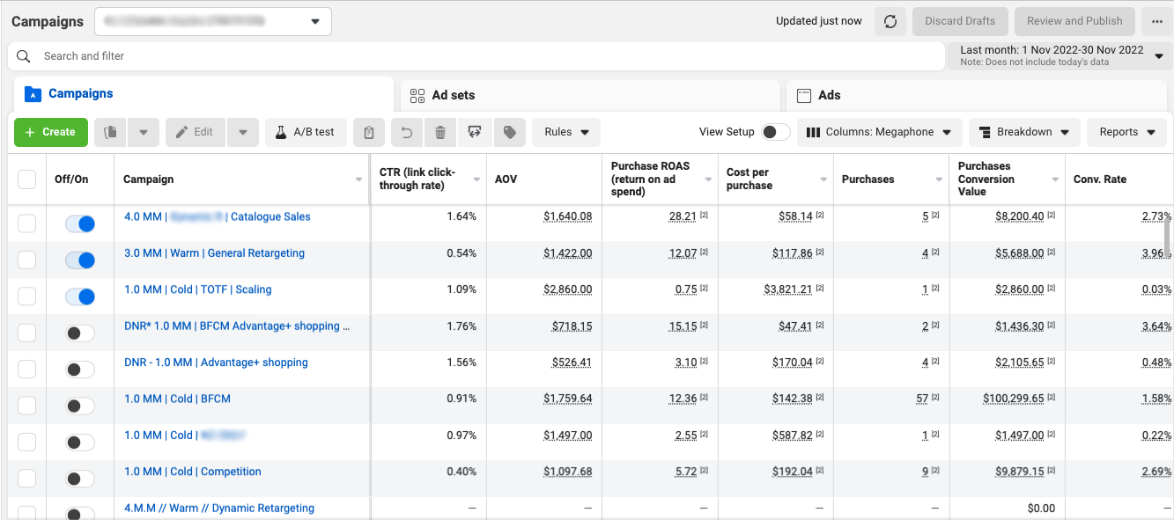Open the 3.0 MM Warm General Retargeting campaign

[214, 253]
